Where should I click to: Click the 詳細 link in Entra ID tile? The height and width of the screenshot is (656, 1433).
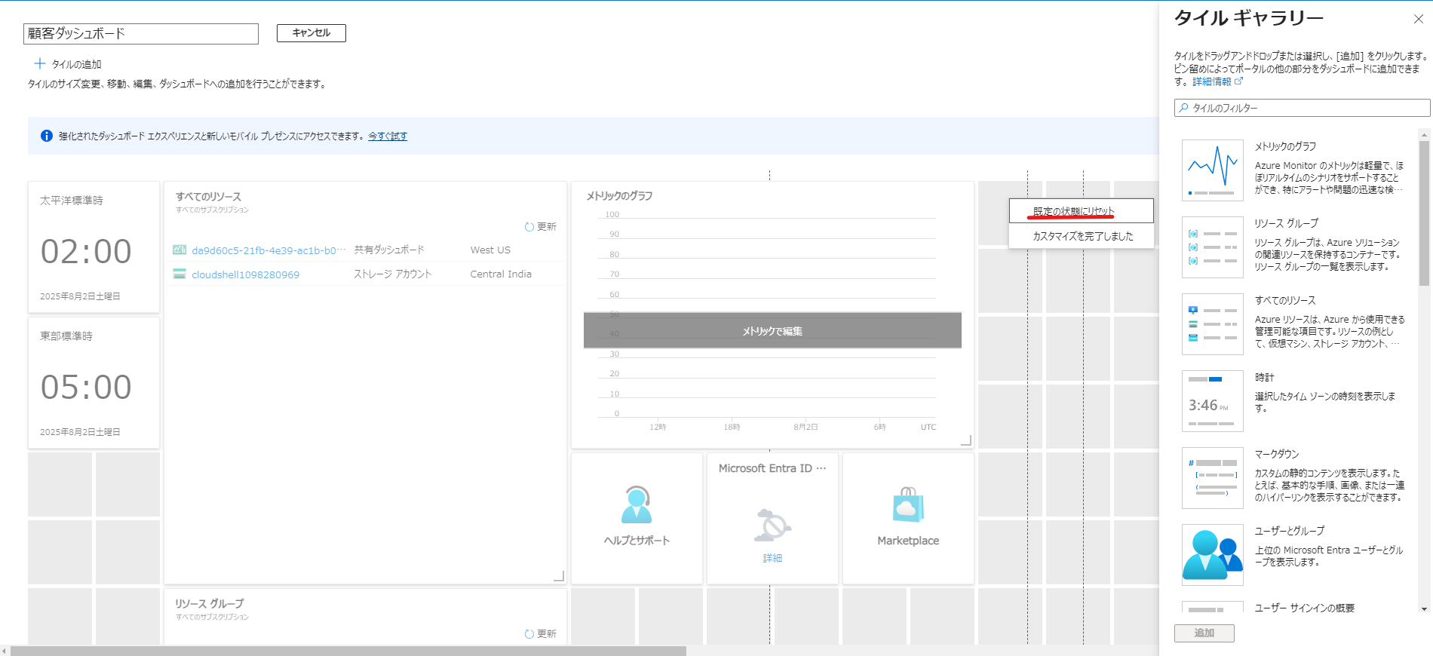tap(772, 558)
